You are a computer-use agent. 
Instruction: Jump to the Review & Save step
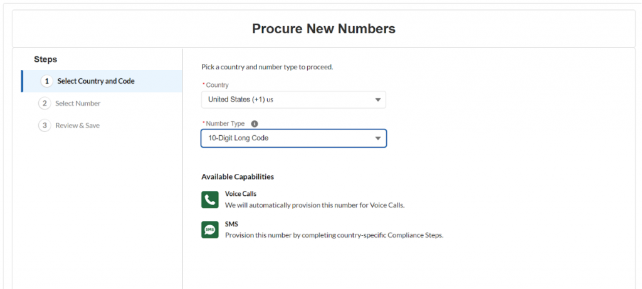pos(77,125)
